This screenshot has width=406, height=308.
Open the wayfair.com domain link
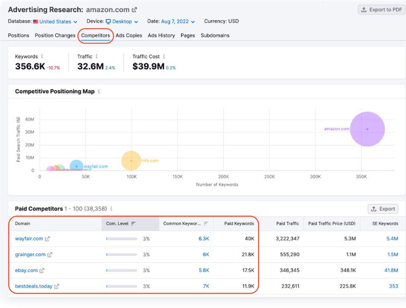point(29,239)
